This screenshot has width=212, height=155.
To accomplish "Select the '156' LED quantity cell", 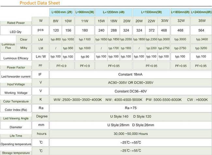I will [68, 30].
